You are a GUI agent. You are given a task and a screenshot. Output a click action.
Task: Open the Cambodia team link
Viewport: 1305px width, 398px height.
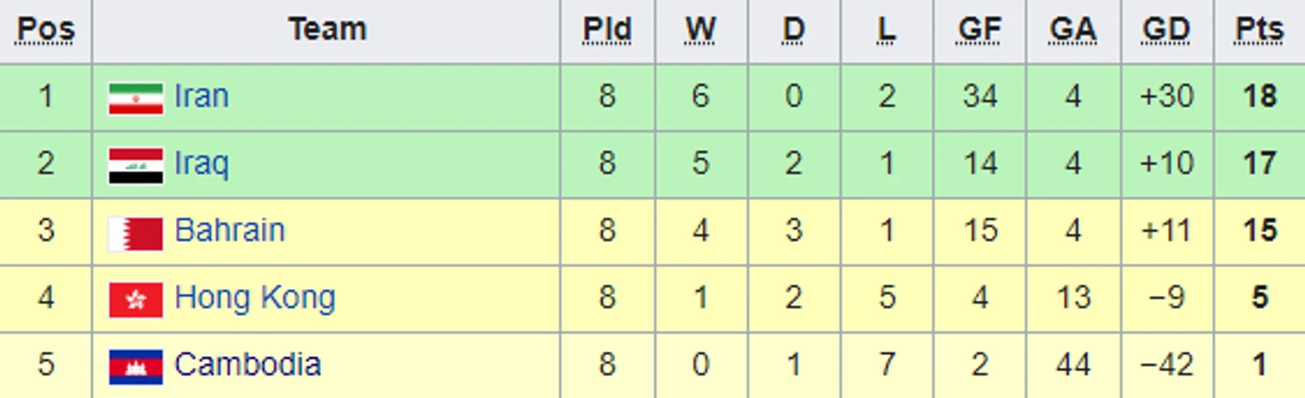coord(248,364)
